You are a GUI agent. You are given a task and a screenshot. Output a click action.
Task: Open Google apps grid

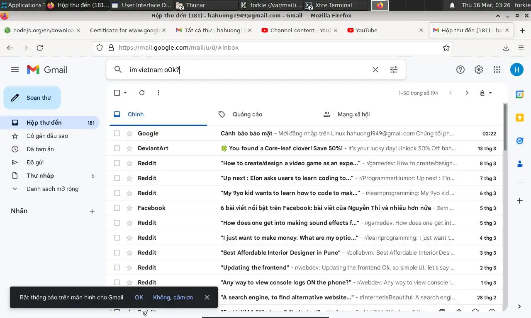pyautogui.click(x=497, y=70)
